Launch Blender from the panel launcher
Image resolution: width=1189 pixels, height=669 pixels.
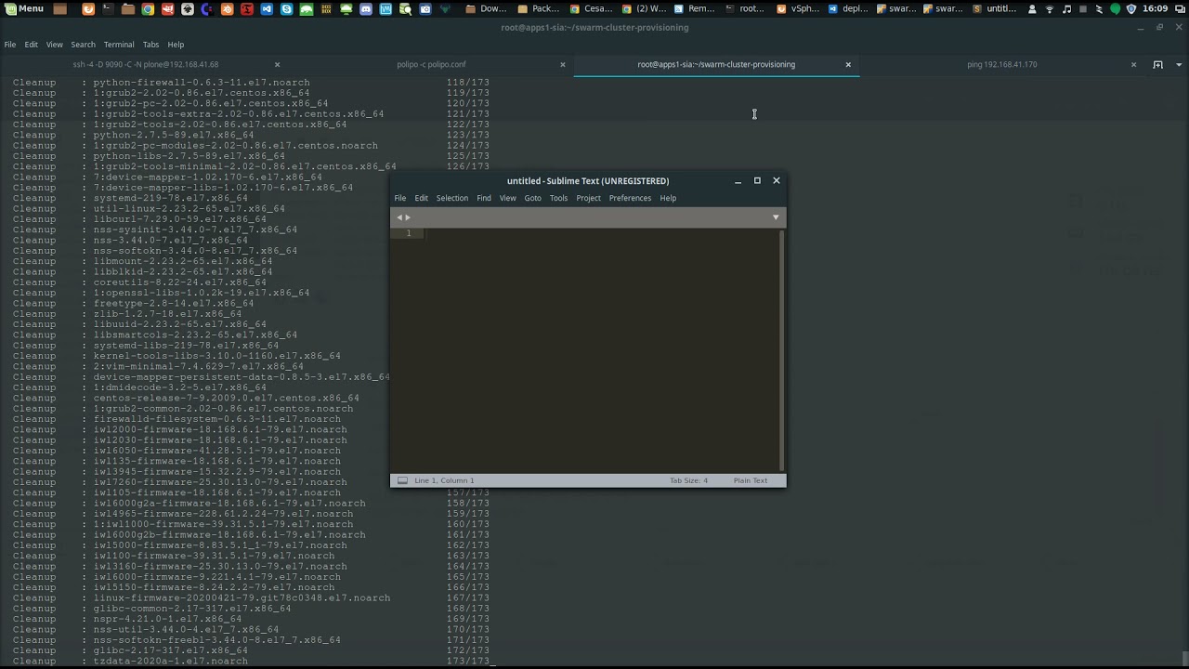coord(228,8)
